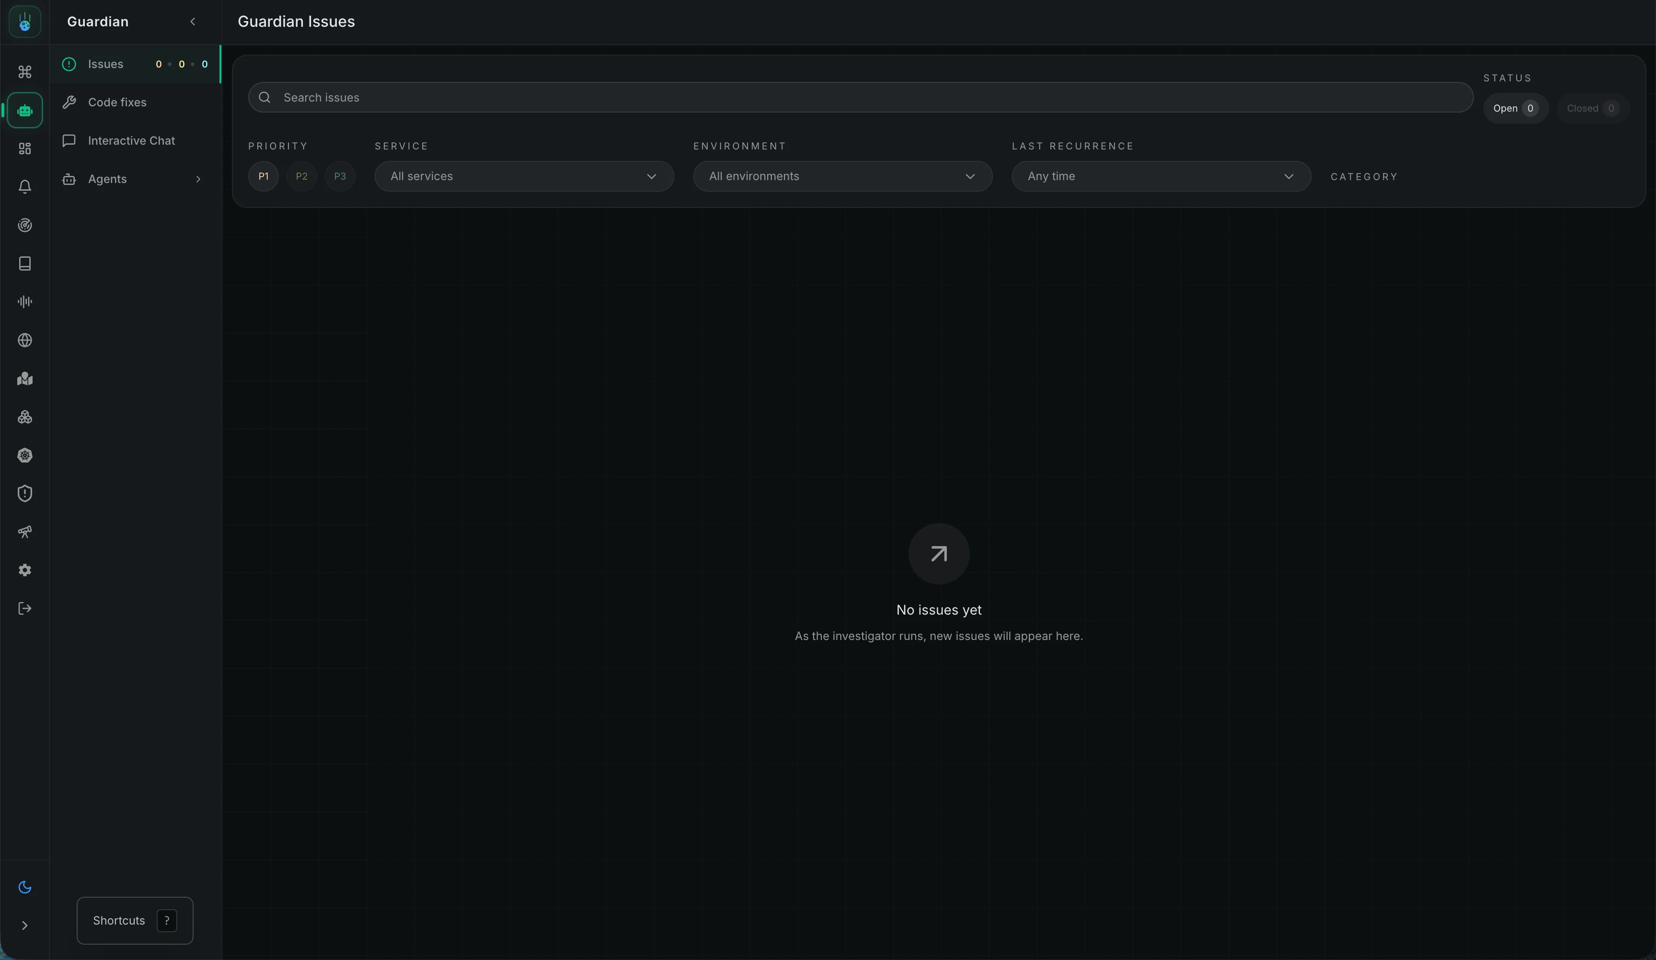
Task: Click the Agents robot icon in sidebar
Action: tap(69, 179)
